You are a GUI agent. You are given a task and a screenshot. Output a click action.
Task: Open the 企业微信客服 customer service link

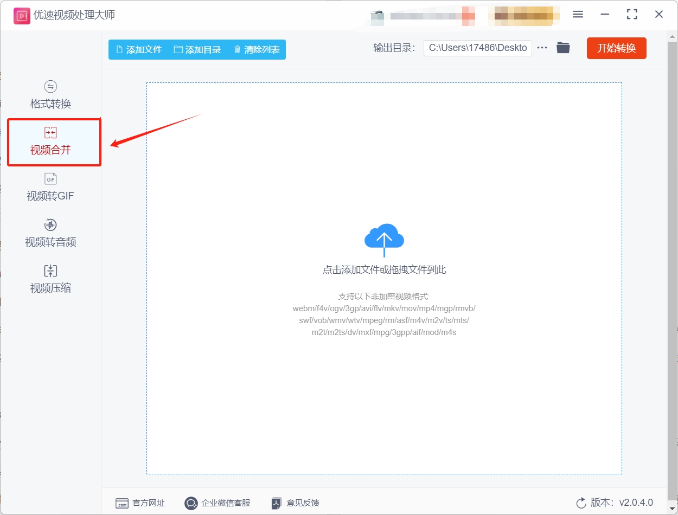217,503
